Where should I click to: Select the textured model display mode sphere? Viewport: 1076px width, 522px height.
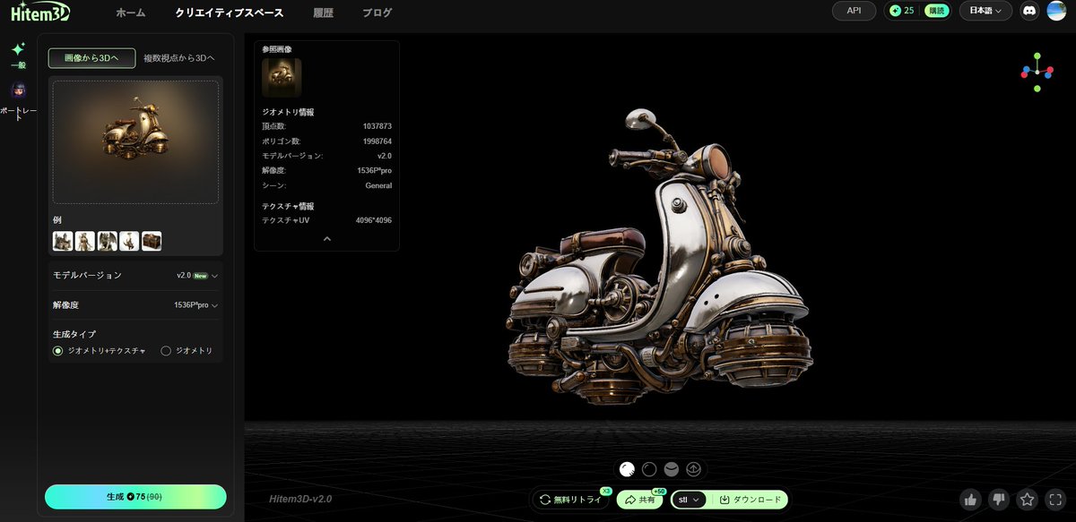pos(626,468)
